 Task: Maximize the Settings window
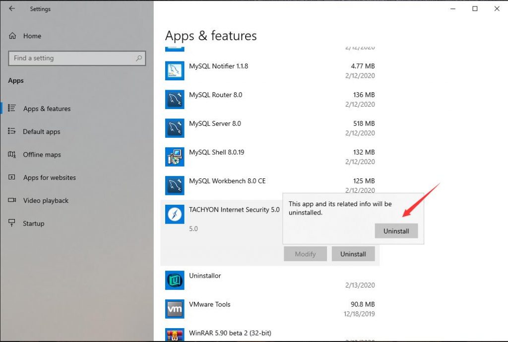(475, 9)
